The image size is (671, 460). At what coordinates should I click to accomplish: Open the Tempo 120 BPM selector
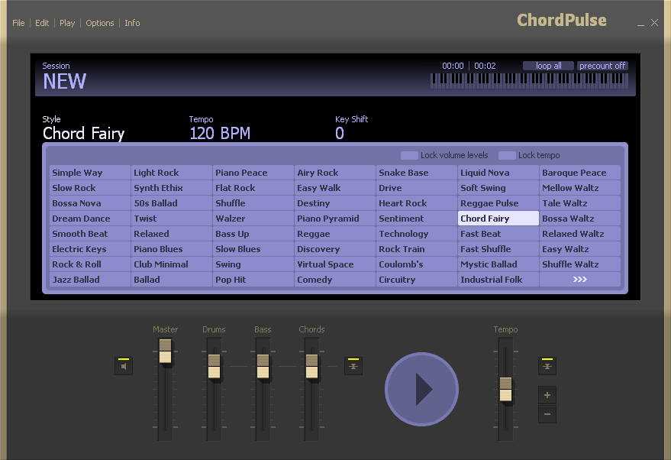(x=220, y=134)
